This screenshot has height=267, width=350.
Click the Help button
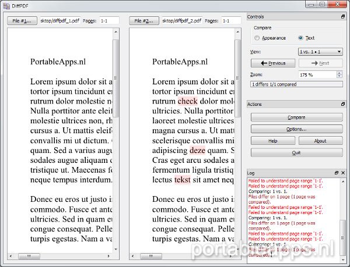[x=272, y=141]
